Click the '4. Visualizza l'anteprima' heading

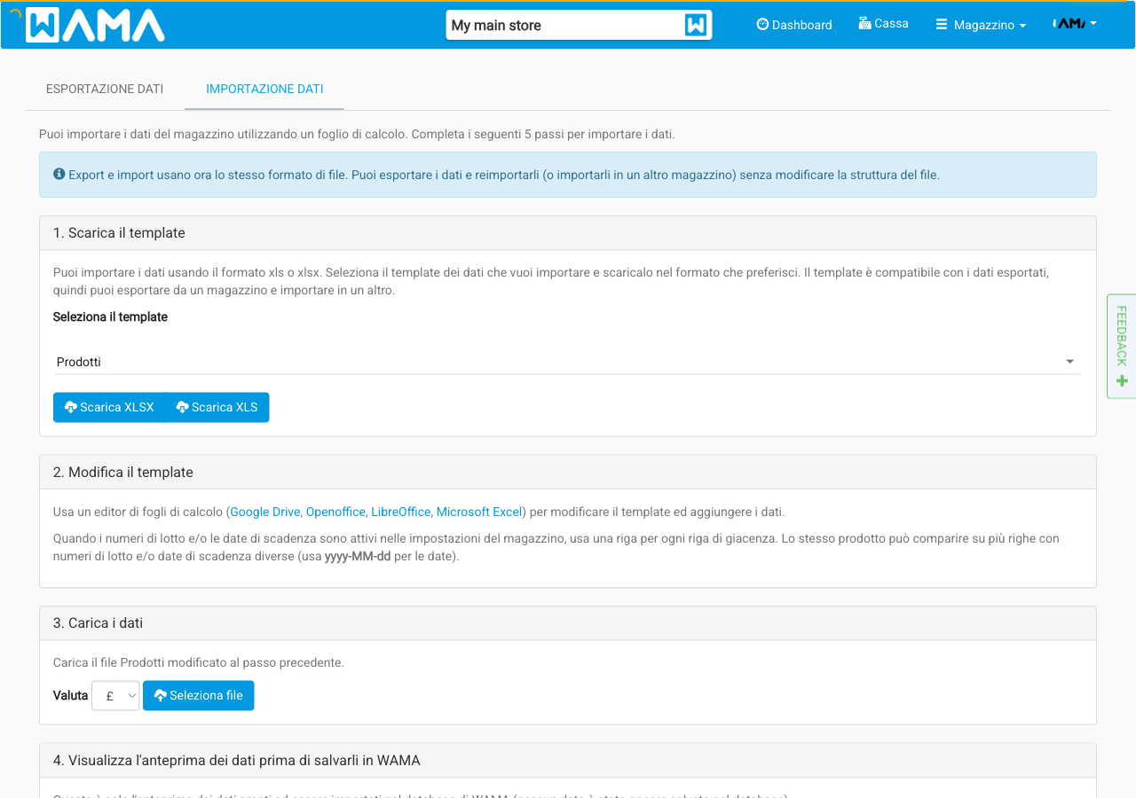click(x=237, y=761)
